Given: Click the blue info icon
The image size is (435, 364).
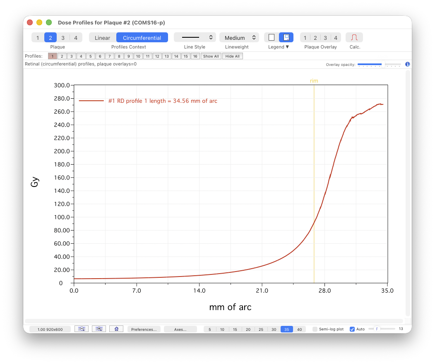Looking at the screenshot, I should pos(407,64).
